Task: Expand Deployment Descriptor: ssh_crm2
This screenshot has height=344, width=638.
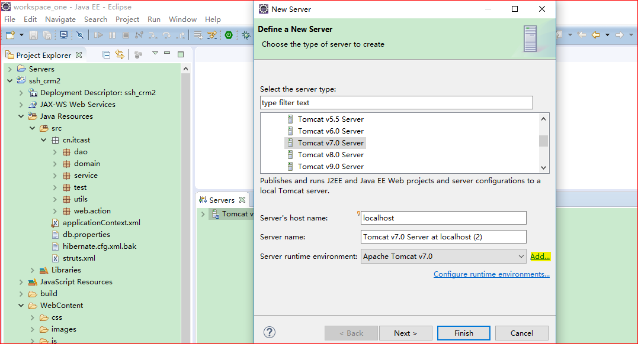Action: tap(21, 93)
